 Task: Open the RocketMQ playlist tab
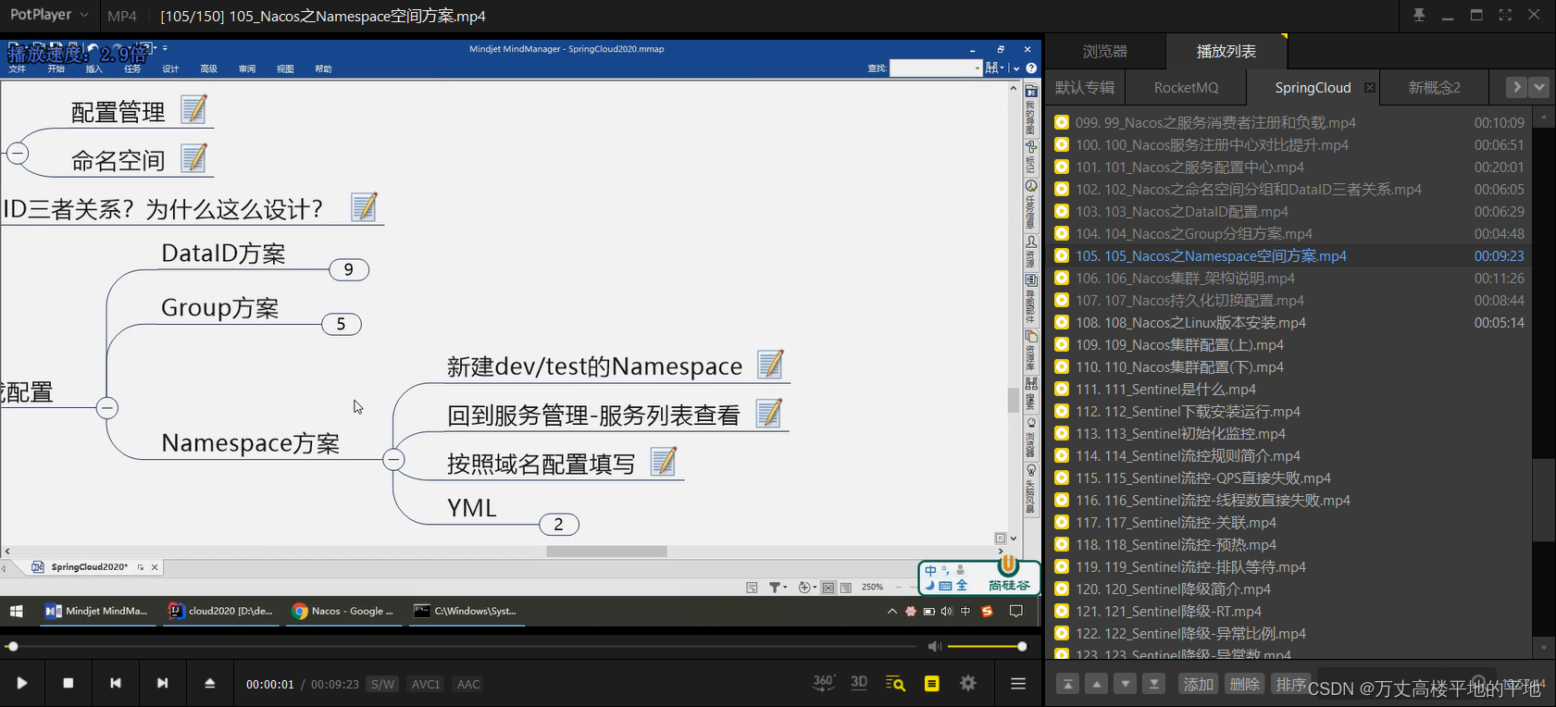point(1186,87)
